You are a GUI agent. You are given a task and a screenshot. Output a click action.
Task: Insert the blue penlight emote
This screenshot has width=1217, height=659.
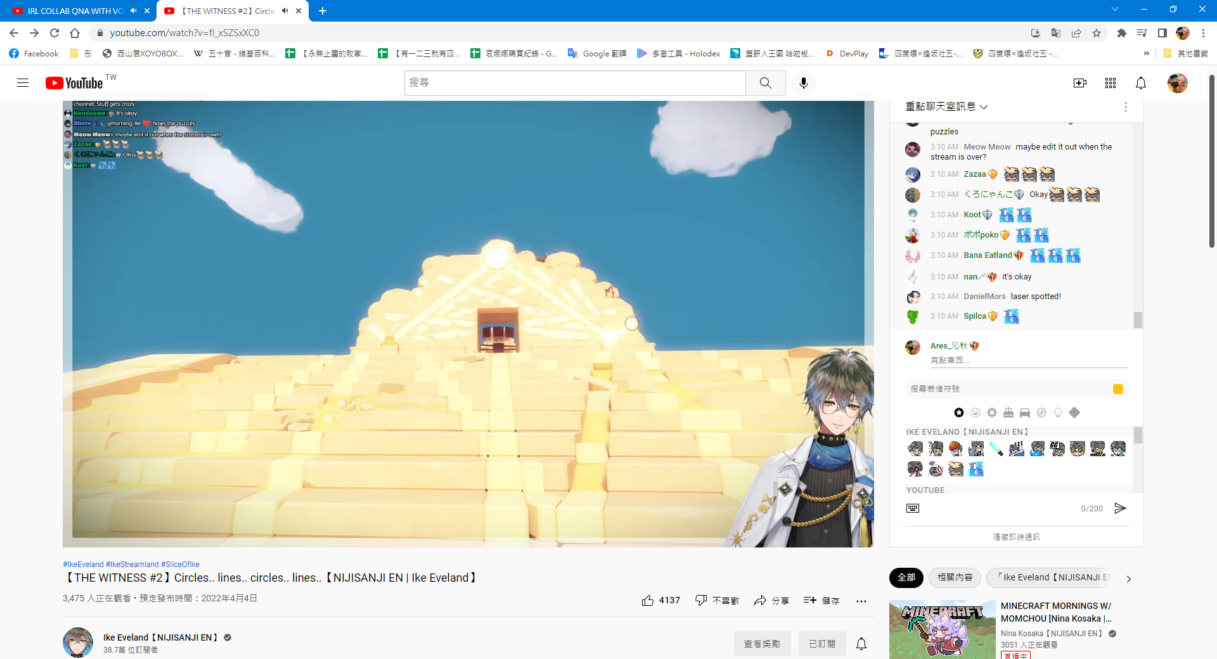coord(996,449)
